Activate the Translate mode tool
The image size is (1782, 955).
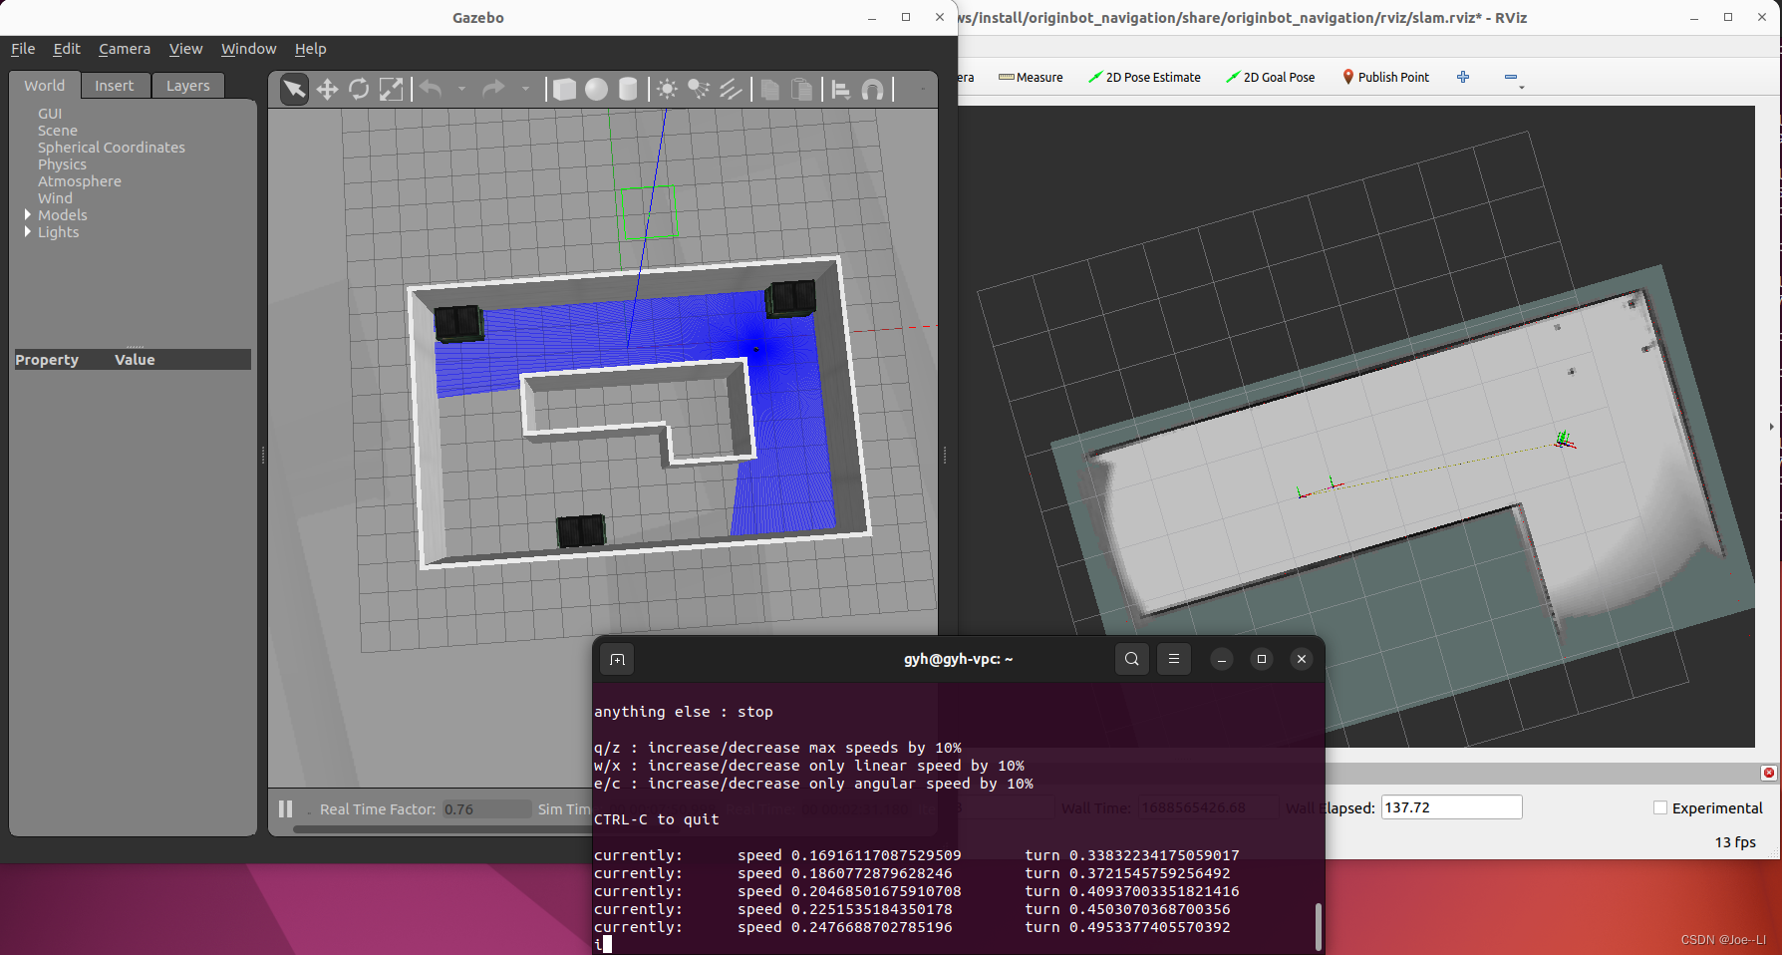tap(327, 90)
